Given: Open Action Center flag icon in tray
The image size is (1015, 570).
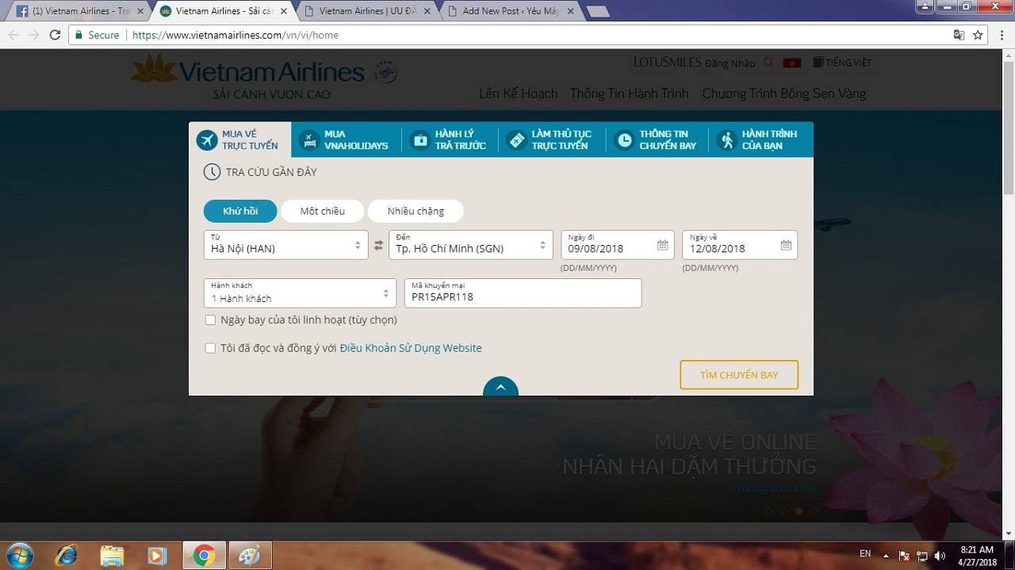Looking at the screenshot, I should 904,556.
